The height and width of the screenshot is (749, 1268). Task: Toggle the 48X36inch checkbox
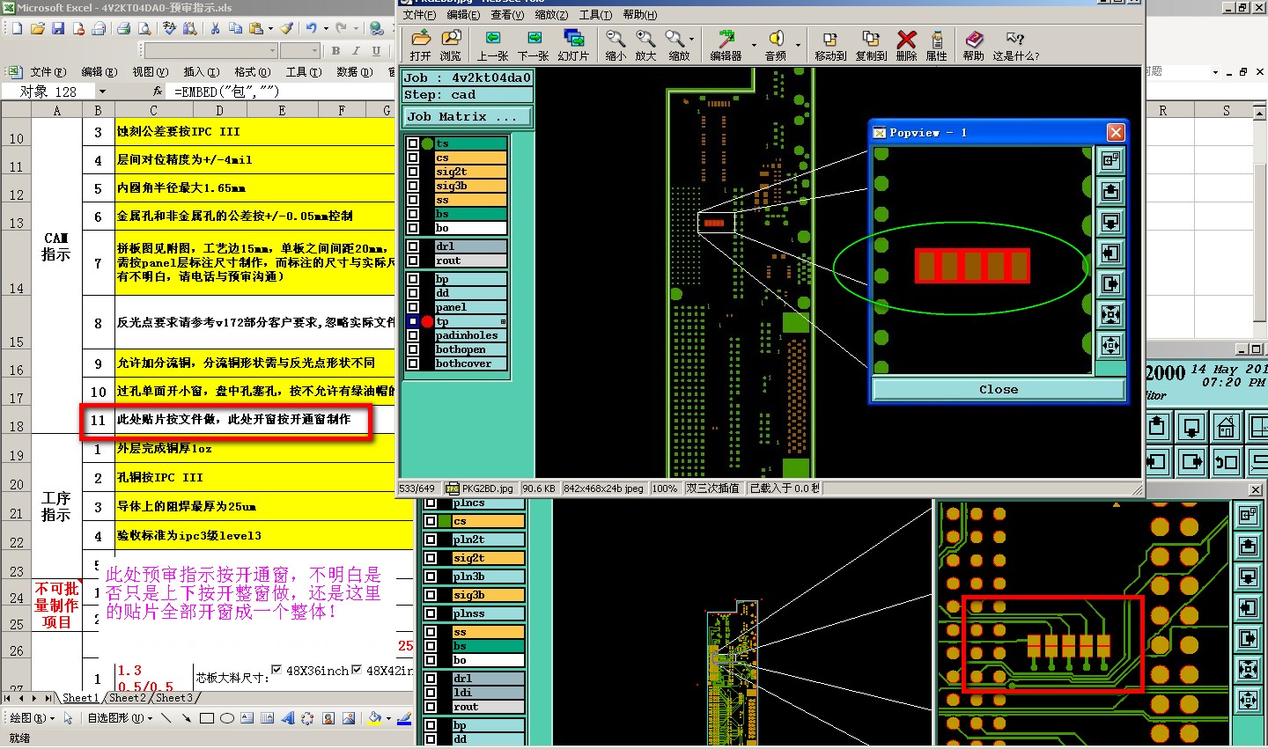(x=276, y=670)
